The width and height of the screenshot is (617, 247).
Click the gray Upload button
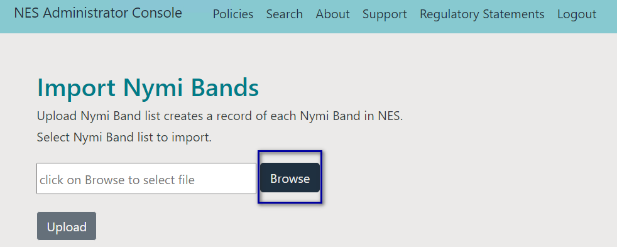coord(67,226)
